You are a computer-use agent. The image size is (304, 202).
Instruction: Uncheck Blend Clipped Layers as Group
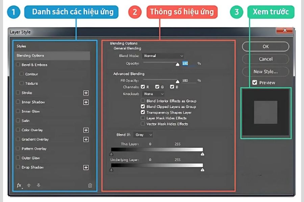click(x=143, y=107)
